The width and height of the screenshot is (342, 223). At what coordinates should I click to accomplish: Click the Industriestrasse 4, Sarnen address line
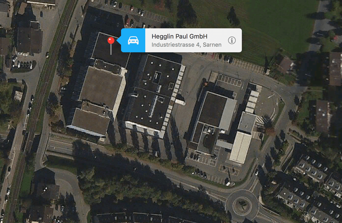[x=187, y=45]
